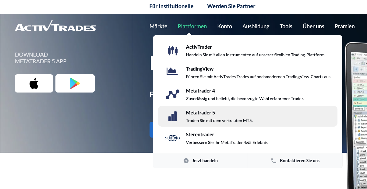Click the phone icon beside Kontaktieren Sie uns
Screen dimensions: 367x189
click(273, 161)
